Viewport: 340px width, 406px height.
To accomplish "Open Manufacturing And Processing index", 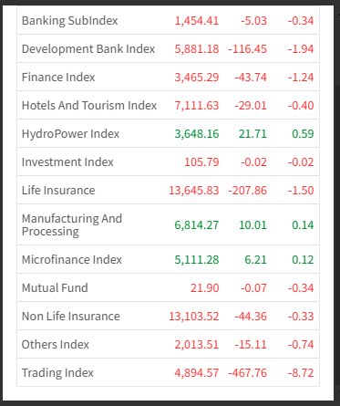I will point(72,225).
